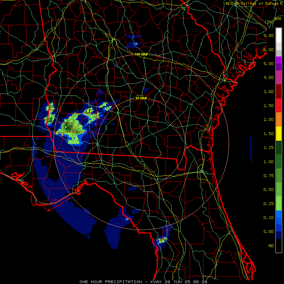Click the orange legend swatch
284x284 pixels.
pos(279,120)
